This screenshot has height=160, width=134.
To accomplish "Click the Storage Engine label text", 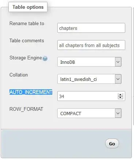I will click(26, 58).
